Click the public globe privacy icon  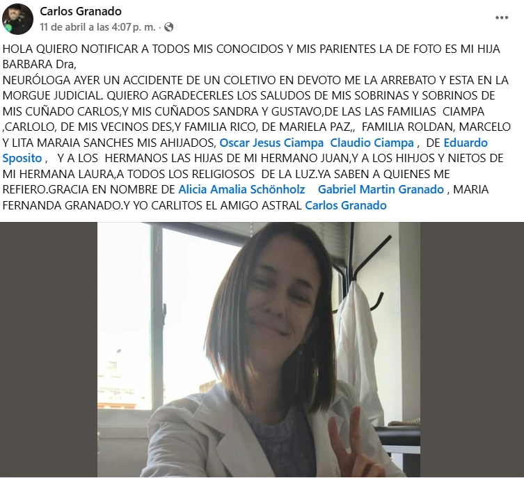169,27
